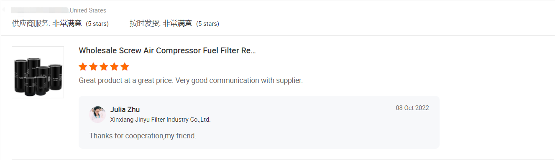Select the third orange rating star

coord(104,67)
